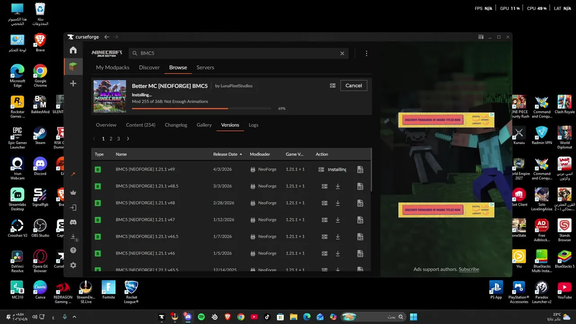Screen dimensions: 576x324
Task: Click the Subscribe link under ads
Action: click(x=469, y=269)
